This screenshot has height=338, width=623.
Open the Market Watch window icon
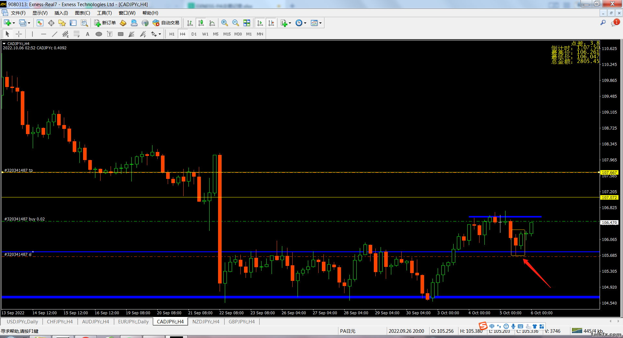[x=40, y=23]
